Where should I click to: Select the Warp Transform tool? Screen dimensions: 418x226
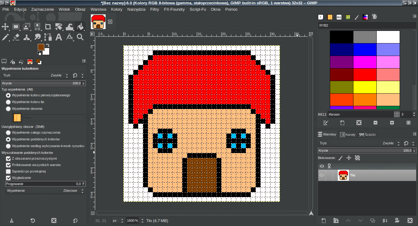tap(69, 27)
